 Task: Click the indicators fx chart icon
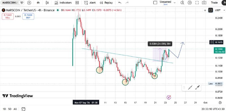[56, 3]
